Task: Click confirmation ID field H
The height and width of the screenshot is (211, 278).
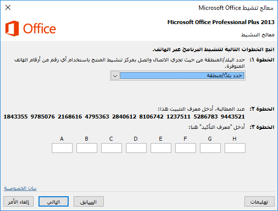Action: click(235, 148)
